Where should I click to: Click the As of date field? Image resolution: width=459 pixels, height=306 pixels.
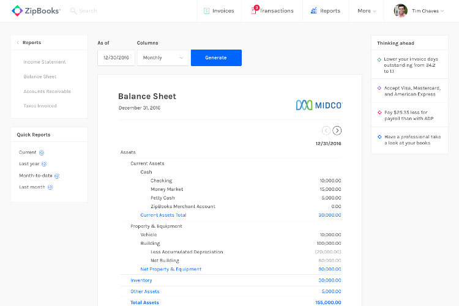tap(116, 58)
